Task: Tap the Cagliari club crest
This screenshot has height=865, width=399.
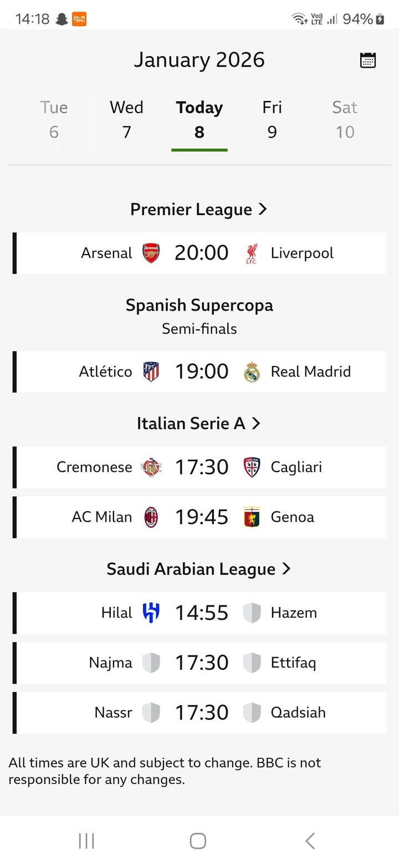Action: tap(252, 467)
